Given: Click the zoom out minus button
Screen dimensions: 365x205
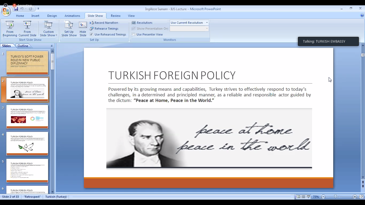Looking at the screenshot, I should pyautogui.click(x=323, y=197).
